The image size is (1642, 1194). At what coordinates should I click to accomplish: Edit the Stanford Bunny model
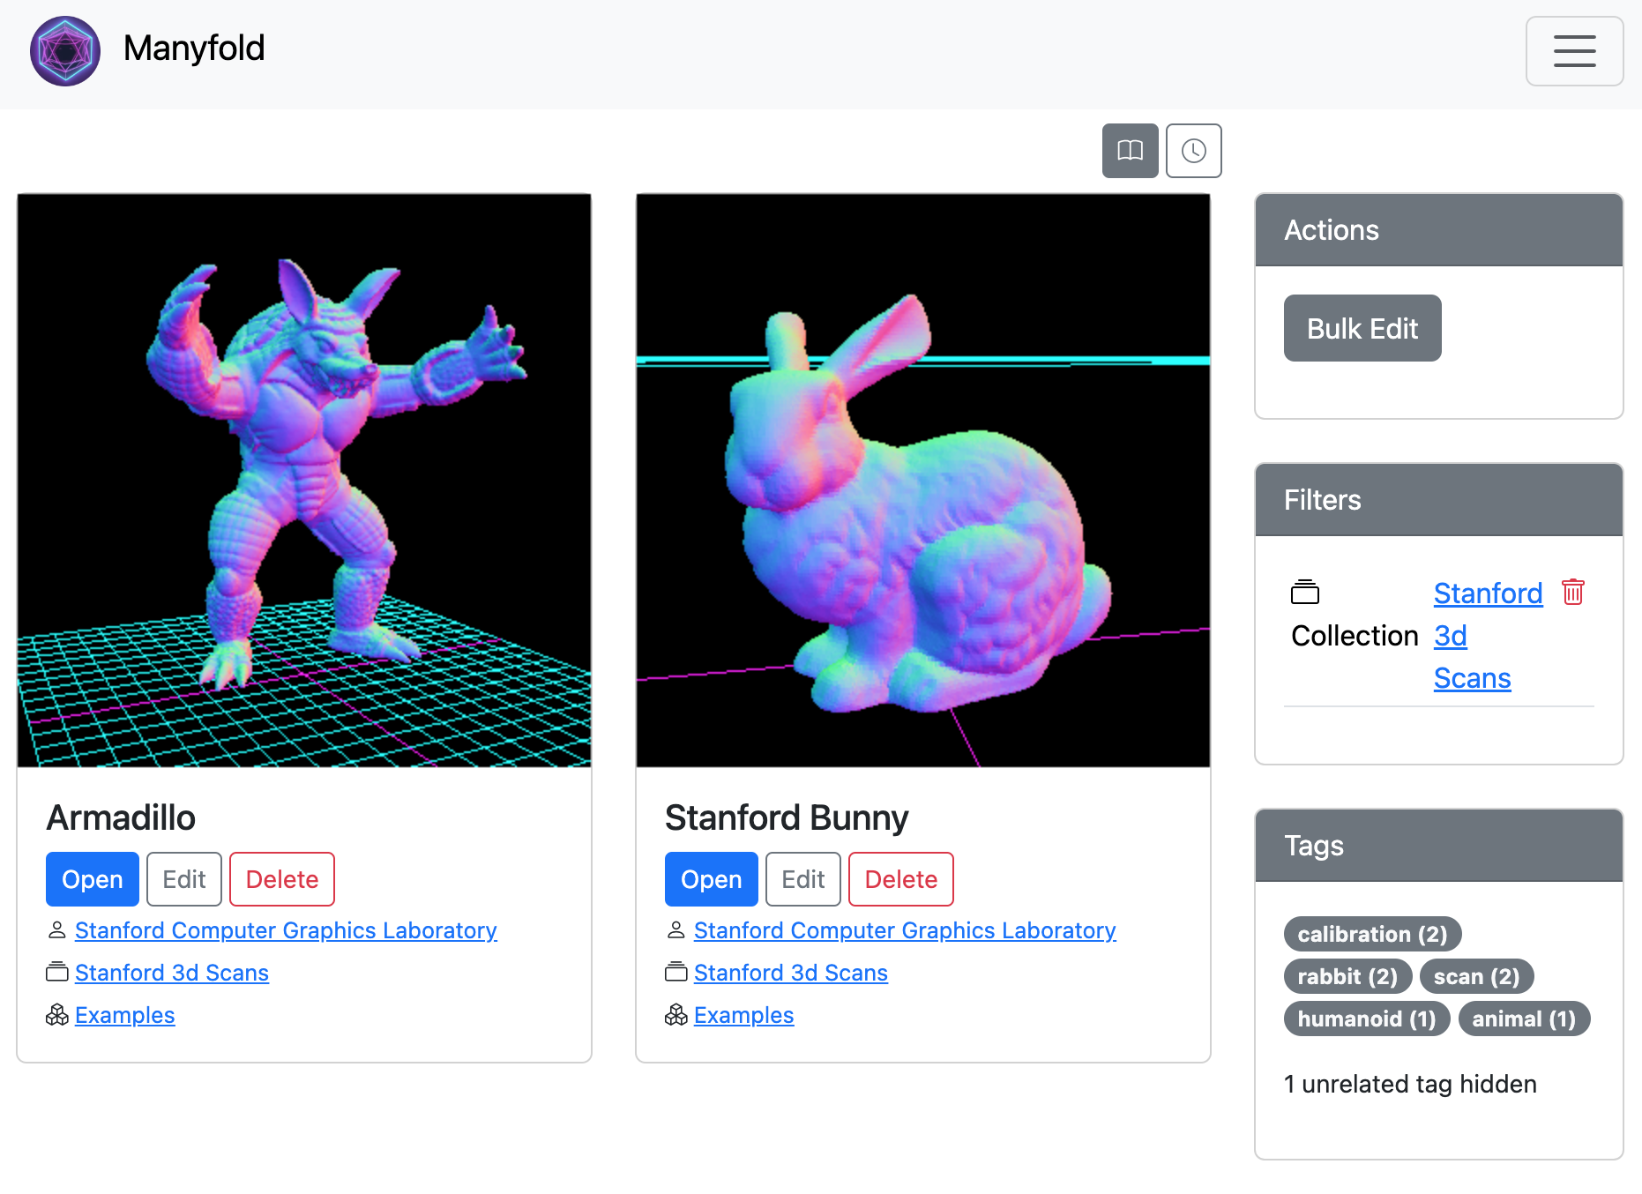[802, 879]
